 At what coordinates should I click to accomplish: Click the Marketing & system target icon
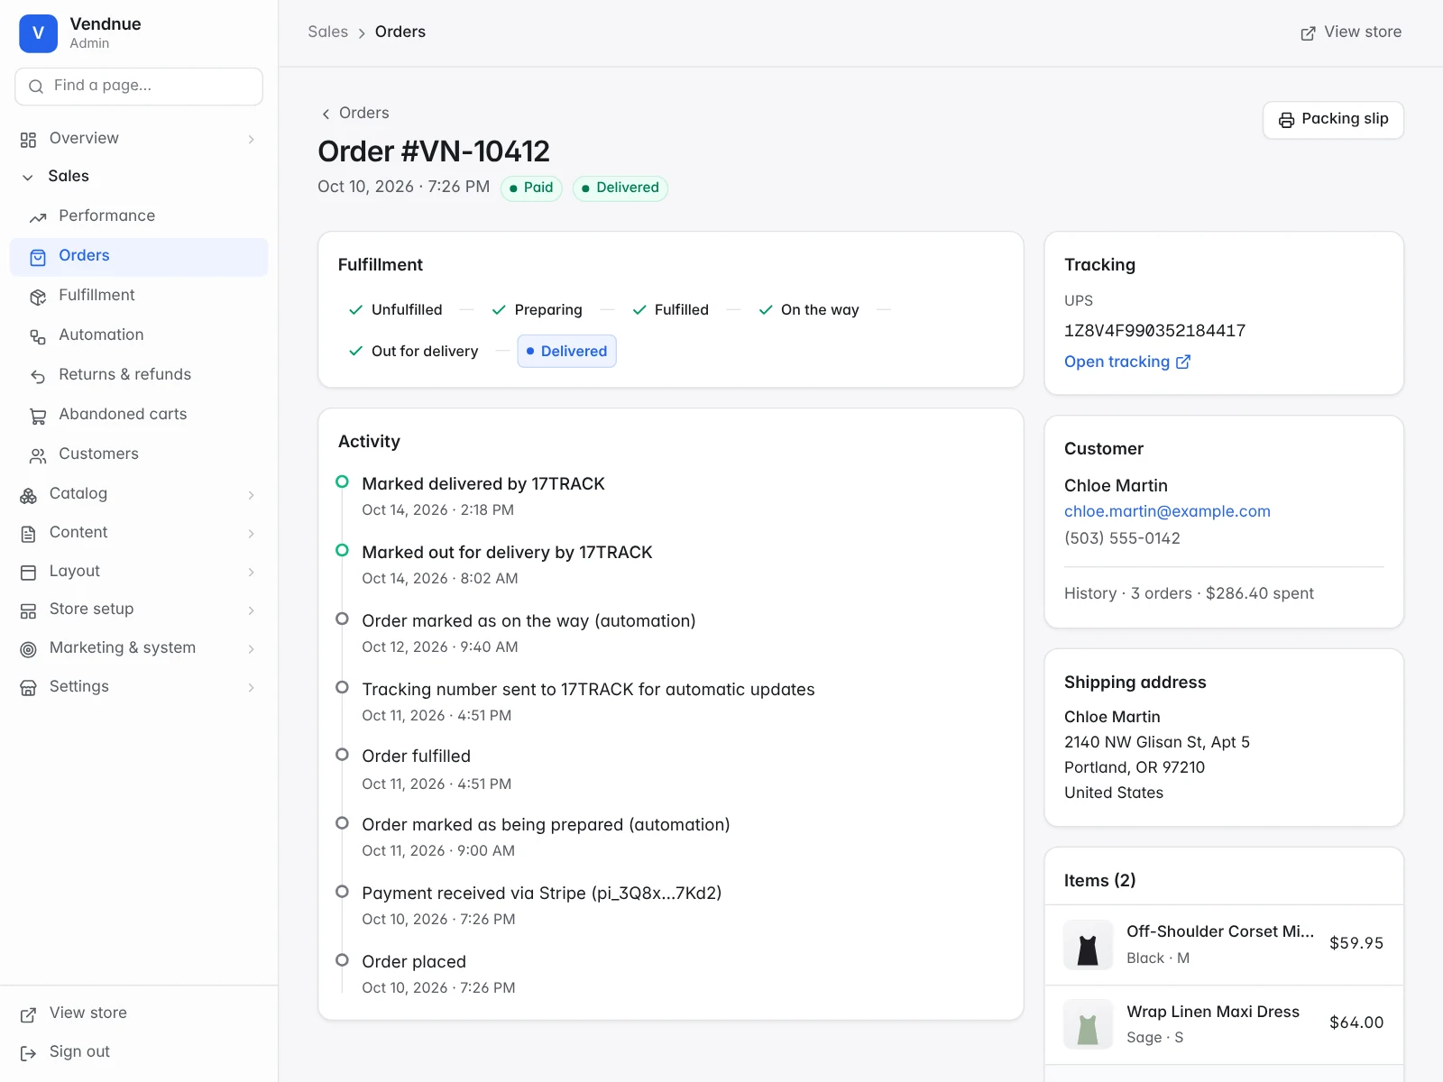coord(28,649)
